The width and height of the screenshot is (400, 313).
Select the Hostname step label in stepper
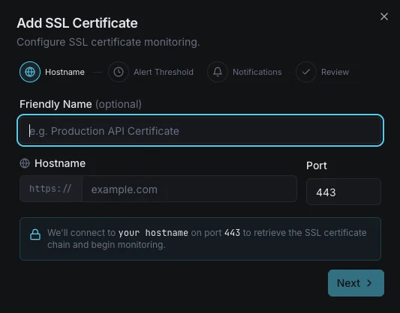[x=65, y=73]
